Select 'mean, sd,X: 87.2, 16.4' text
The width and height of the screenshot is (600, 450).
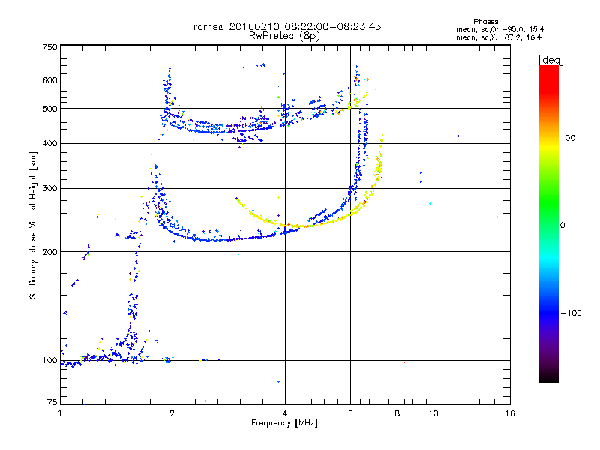[499, 37]
